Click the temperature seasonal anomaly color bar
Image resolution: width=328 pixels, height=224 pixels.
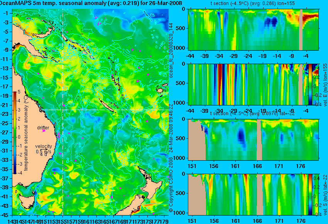(15, 133)
